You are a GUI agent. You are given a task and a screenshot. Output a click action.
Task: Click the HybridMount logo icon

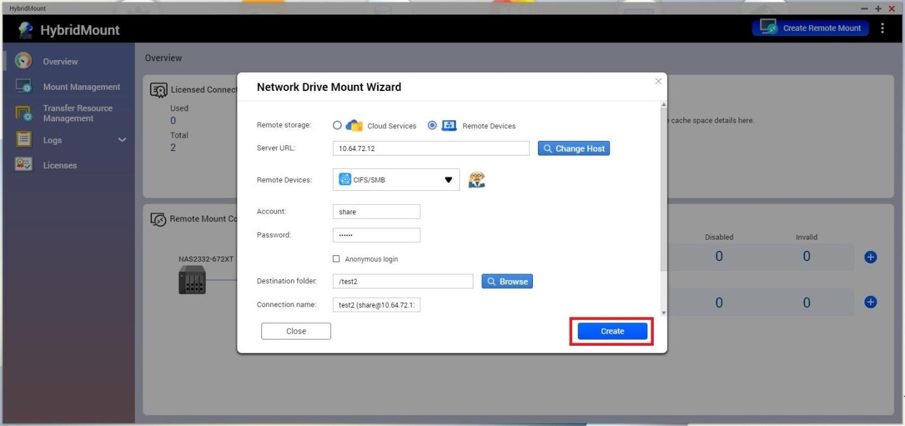(25, 29)
